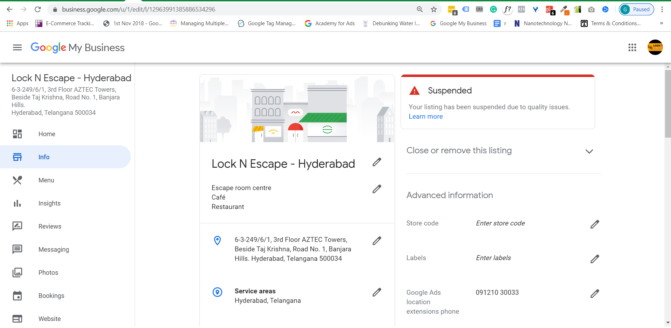Screen dimensions: 671x328
Task: Open the Academy for Ads bookmark
Action: point(330,23)
